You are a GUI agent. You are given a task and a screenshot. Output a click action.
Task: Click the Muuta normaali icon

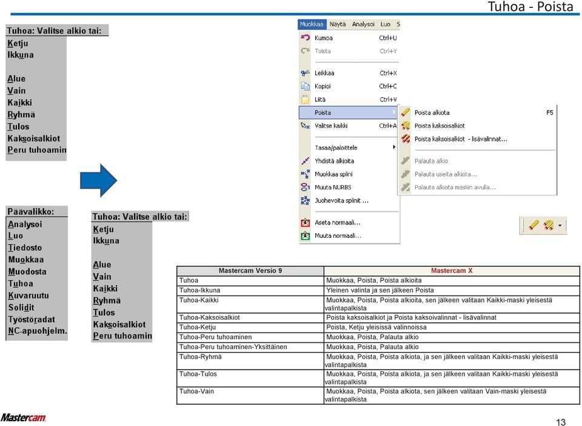(305, 235)
